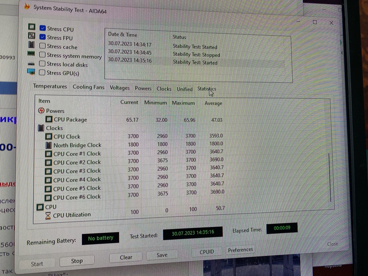Enable the Stress local disks checkbox

42,64
